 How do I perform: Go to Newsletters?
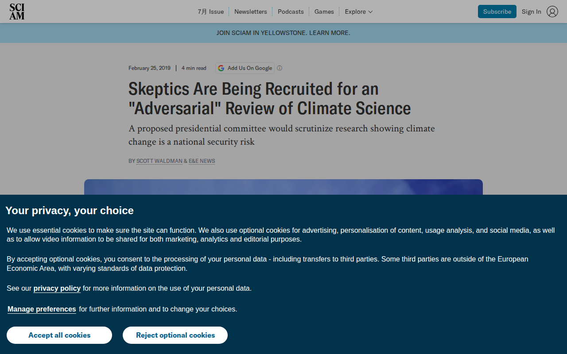click(251, 12)
